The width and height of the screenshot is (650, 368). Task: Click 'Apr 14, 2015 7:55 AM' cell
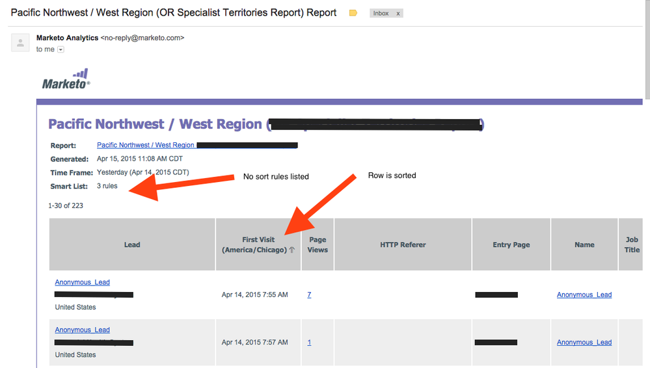pyautogui.click(x=254, y=295)
